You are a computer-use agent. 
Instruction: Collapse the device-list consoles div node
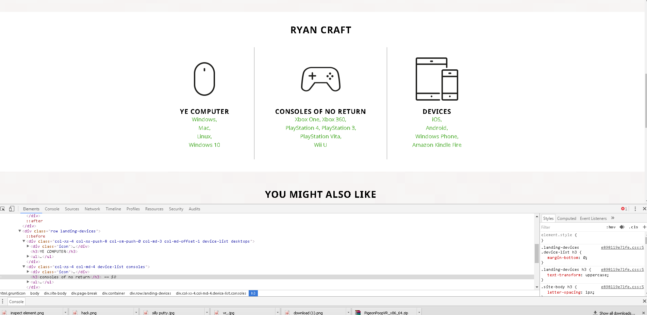[x=24, y=267]
